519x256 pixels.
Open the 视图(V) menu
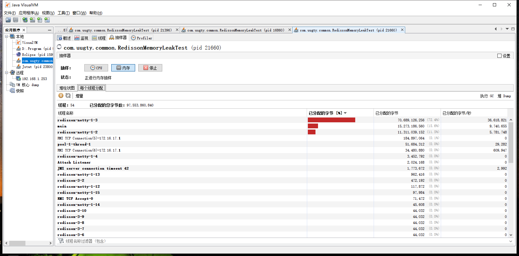[x=48, y=13]
